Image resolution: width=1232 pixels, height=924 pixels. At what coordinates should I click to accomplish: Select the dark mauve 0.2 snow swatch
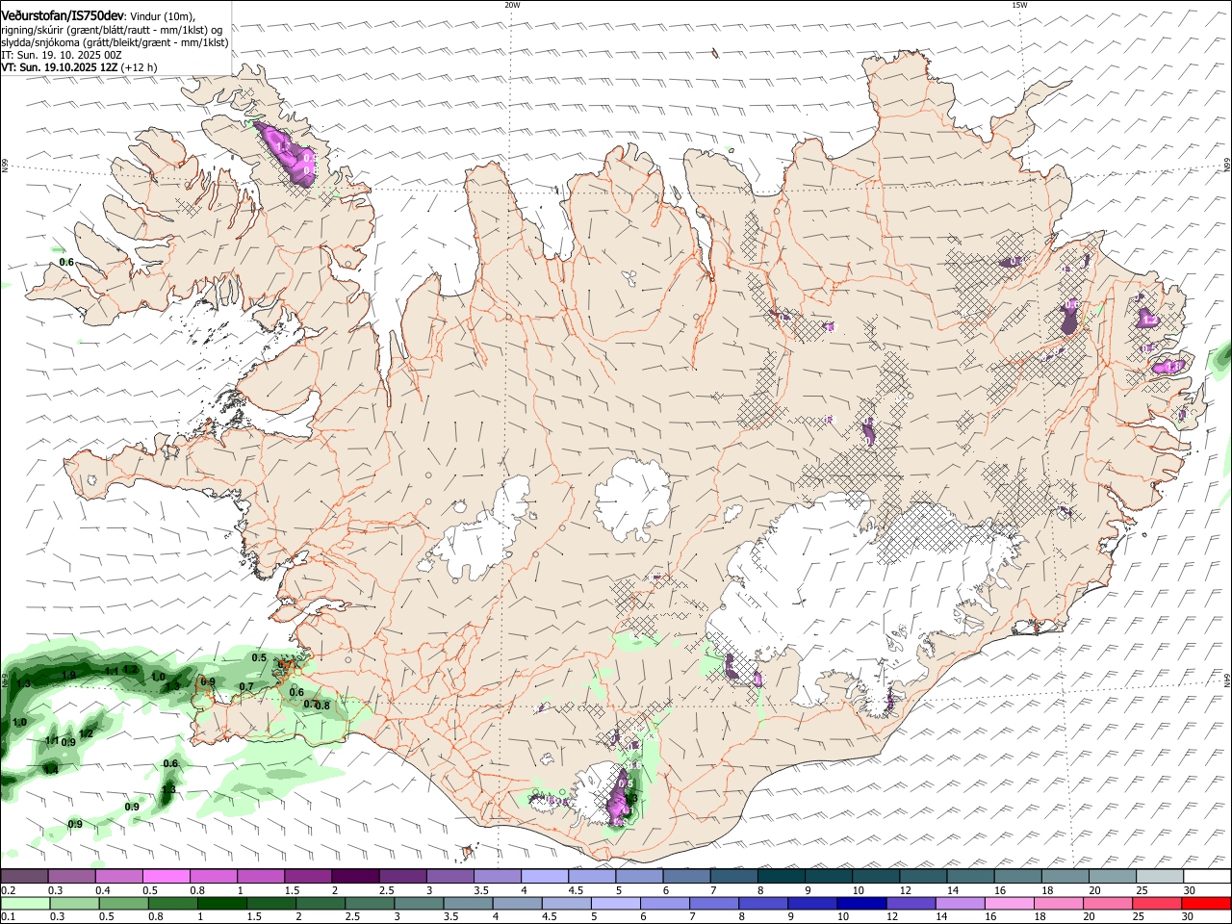24,877
